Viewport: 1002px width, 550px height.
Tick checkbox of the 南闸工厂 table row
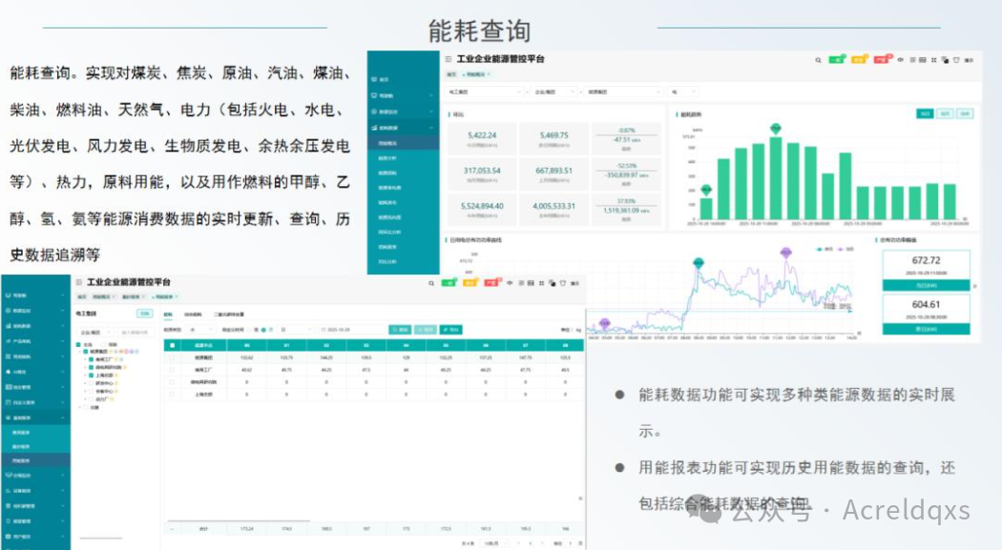click(172, 370)
